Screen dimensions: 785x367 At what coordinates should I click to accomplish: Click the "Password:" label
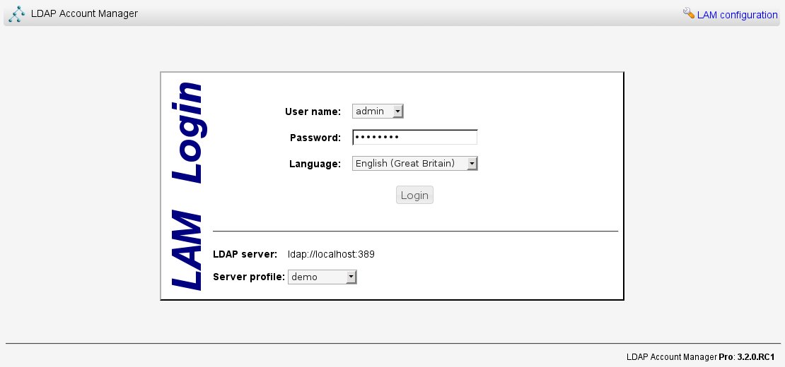pos(315,138)
